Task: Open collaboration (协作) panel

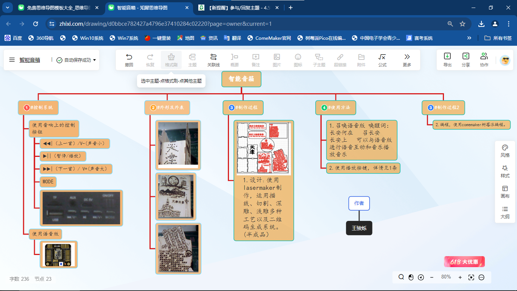Action: click(x=484, y=60)
